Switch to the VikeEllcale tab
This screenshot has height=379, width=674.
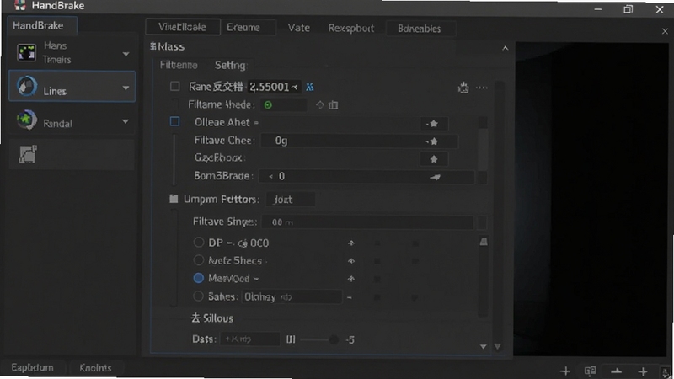point(183,27)
